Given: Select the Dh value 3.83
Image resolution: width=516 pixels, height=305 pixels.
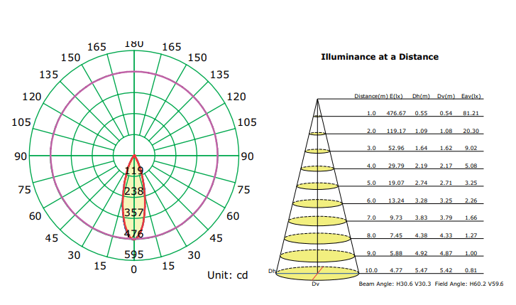Looking at the screenshot, I should (421, 218).
